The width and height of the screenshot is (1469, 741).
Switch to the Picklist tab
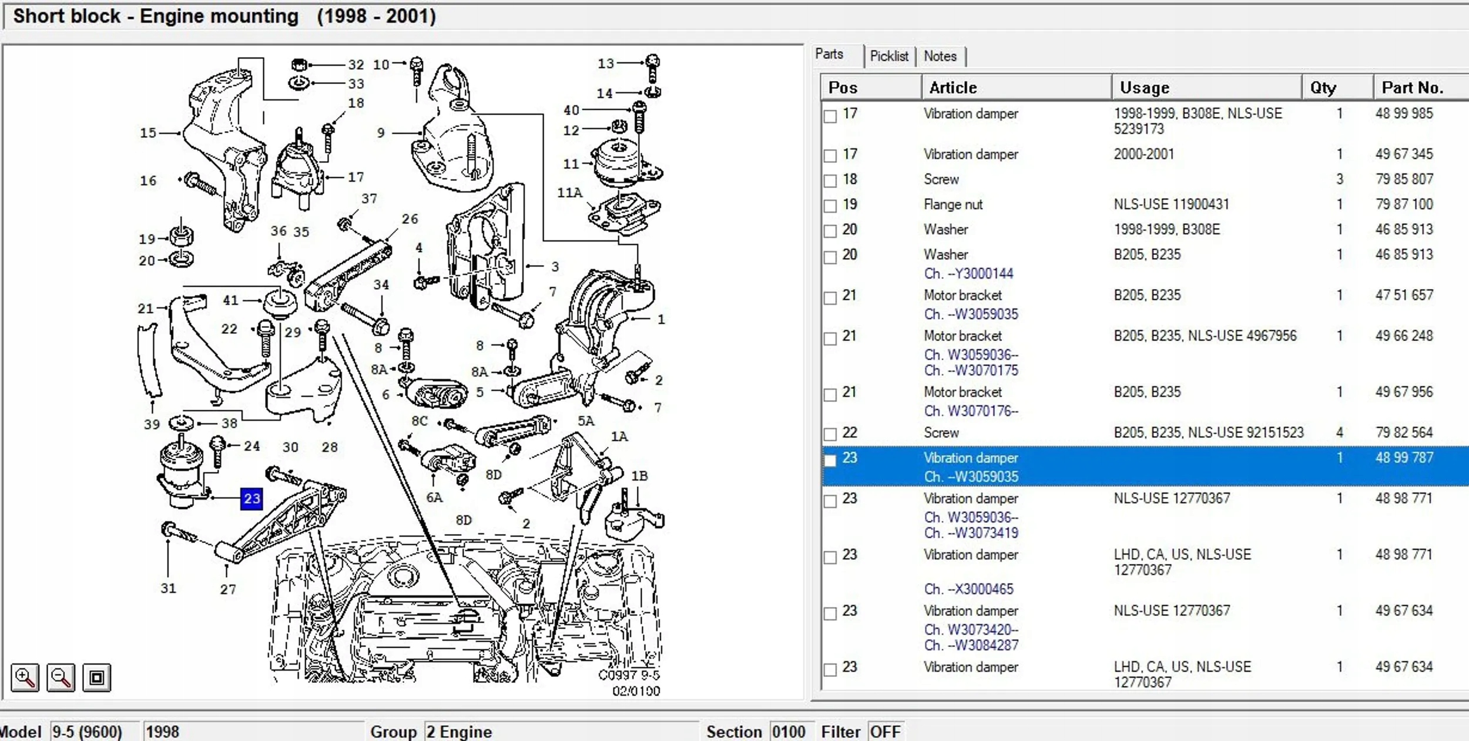888,56
